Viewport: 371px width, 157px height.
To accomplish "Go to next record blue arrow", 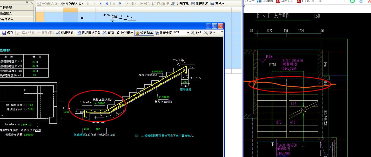I will tap(100, 4).
